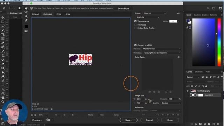Switch to the Paths panel tab
Image resolution: width=224 pixels, height=126 pixels.
pos(208,72)
